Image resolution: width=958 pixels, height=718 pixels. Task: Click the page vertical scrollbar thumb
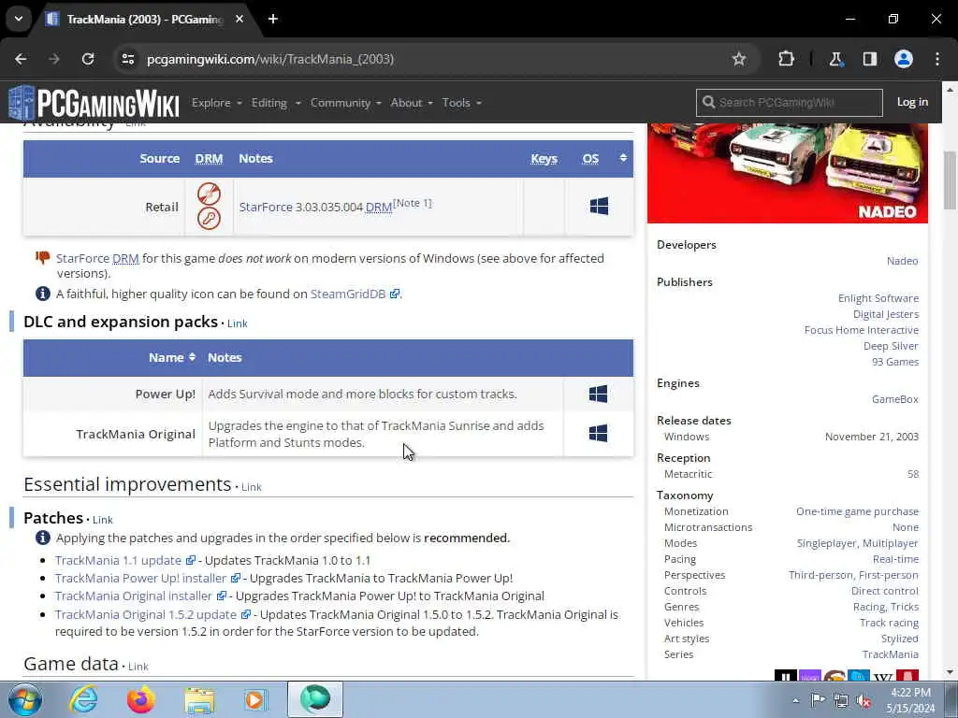pyautogui.click(x=951, y=180)
